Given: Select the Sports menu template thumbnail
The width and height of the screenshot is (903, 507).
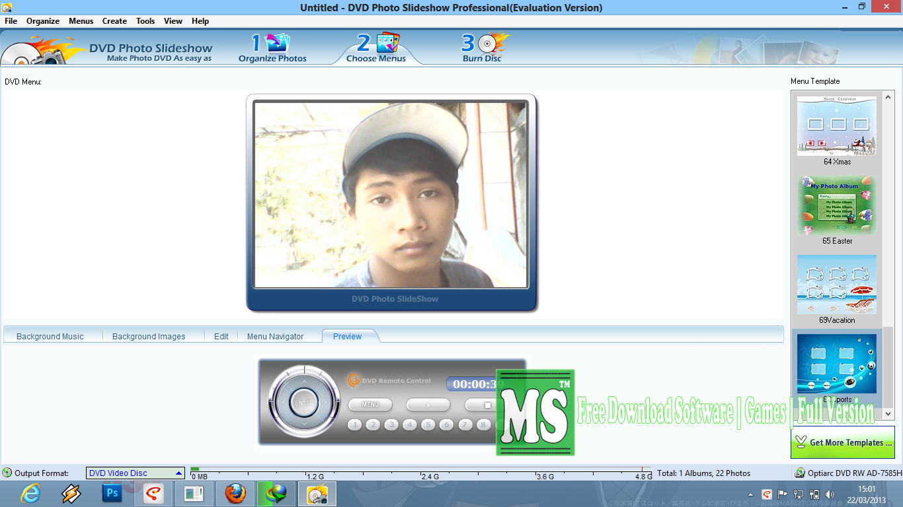Looking at the screenshot, I should [837, 364].
